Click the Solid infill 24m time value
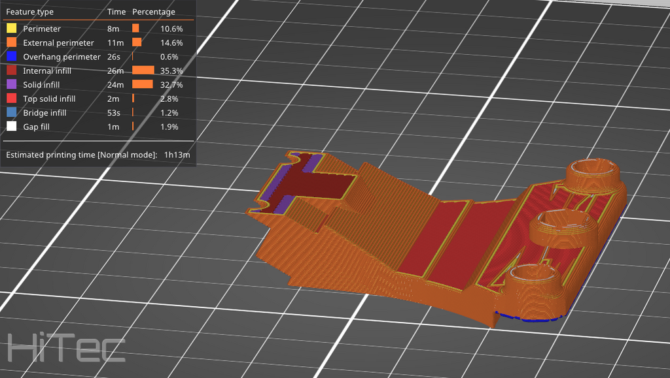The height and width of the screenshot is (378, 670). point(114,85)
